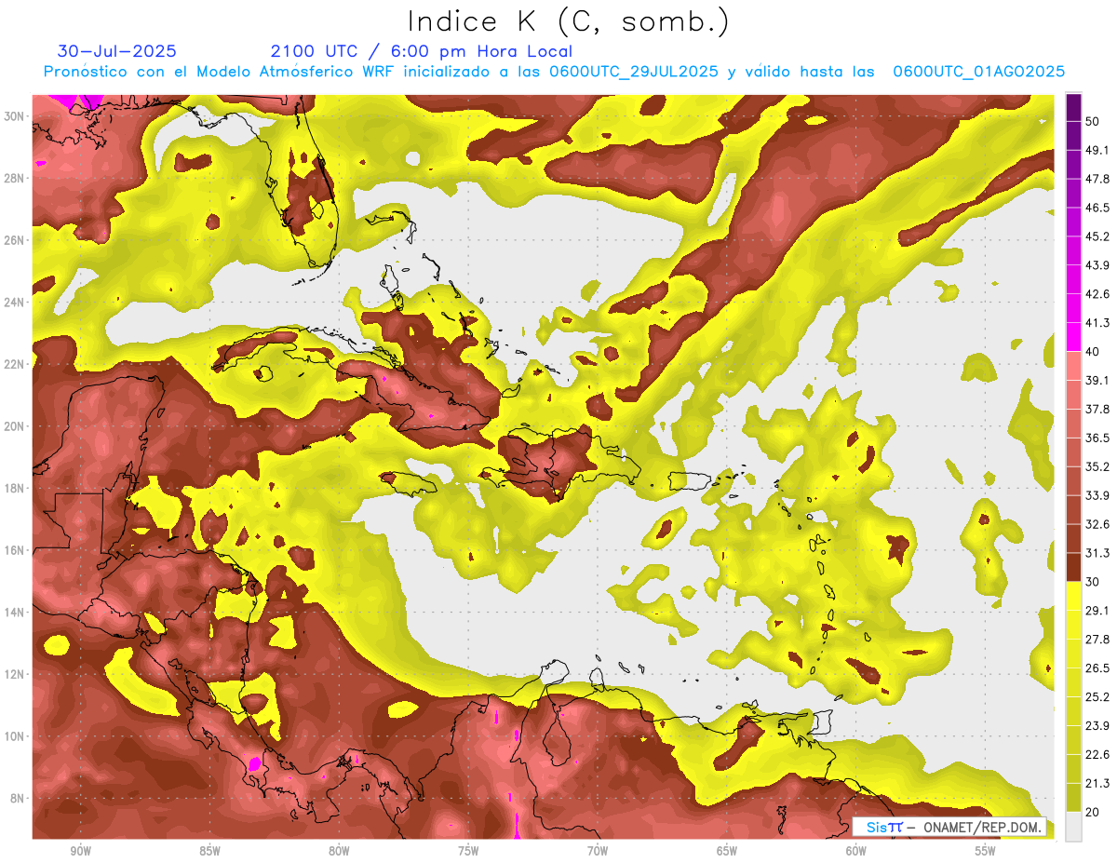
Task: Click the latitude label "12N"
Action: [x=14, y=674]
